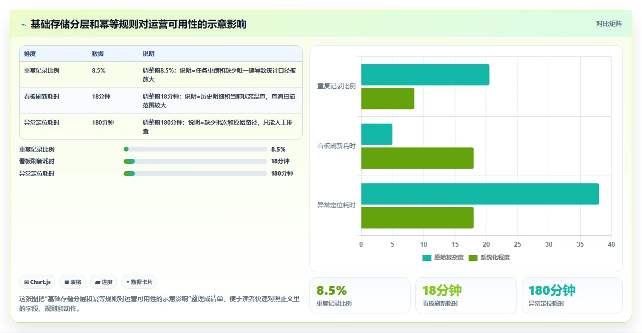Click the 维度 column header
The image size is (642, 333).
coord(30,53)
